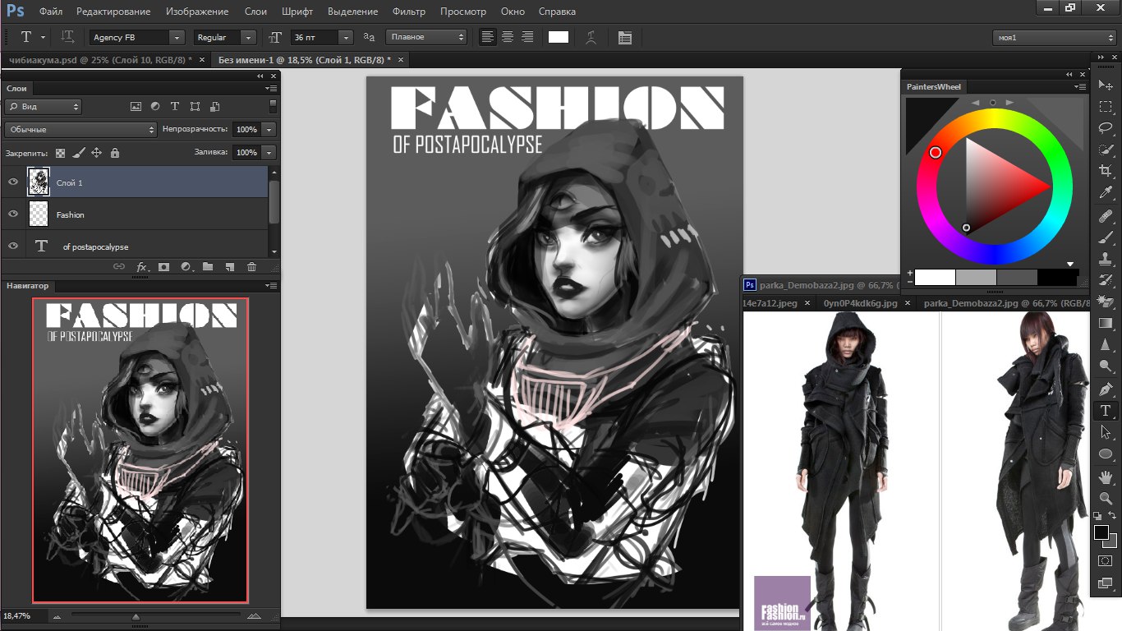Click the warp text icon
Viewport: 1122px width, 631px height.
click(591, 37)
